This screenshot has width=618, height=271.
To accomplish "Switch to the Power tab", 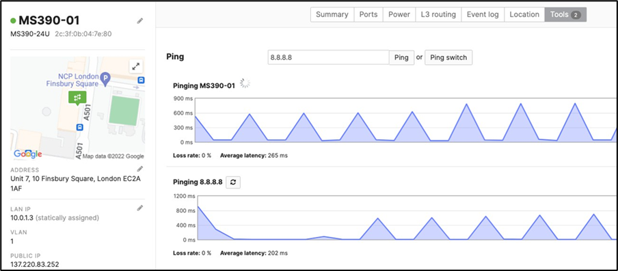I will click(x=399, y=14).
